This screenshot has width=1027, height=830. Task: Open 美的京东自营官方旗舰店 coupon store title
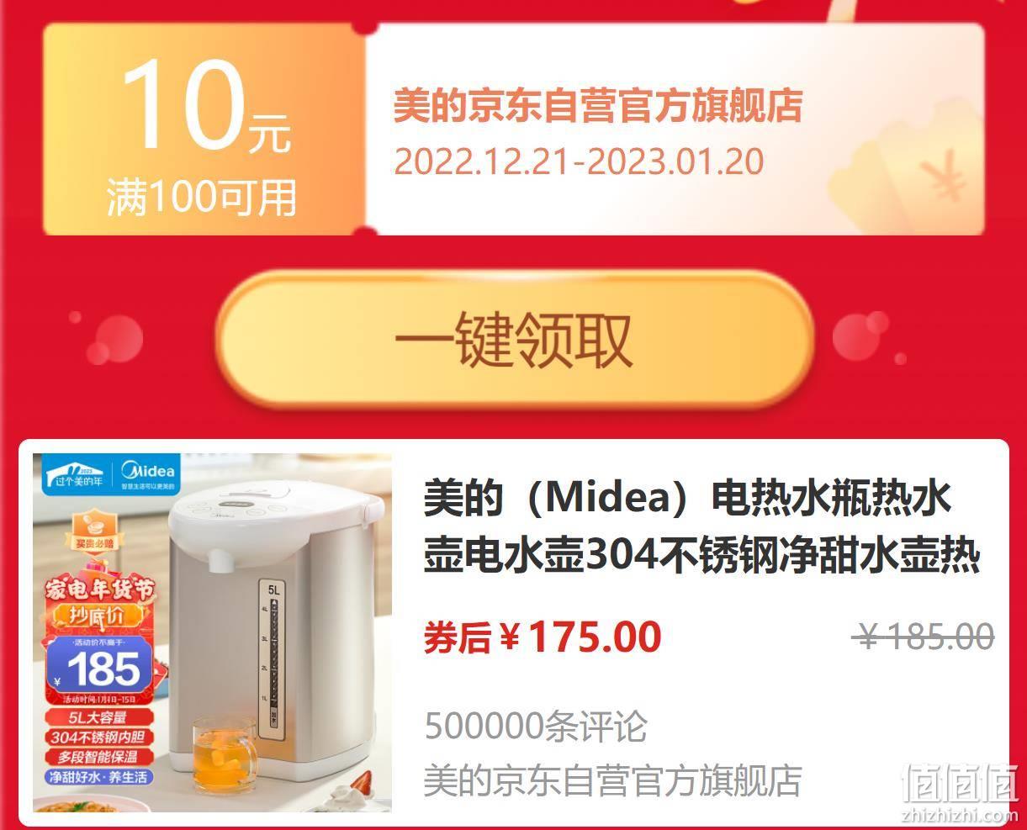[598, 107]
